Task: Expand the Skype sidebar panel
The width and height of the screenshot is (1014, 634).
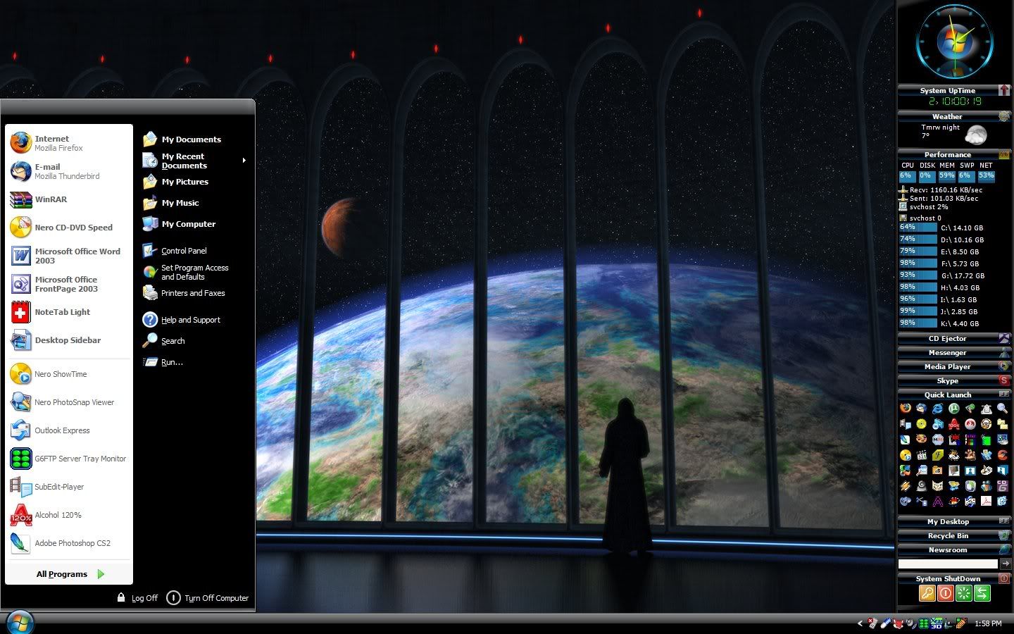Action: coord(954,380)
